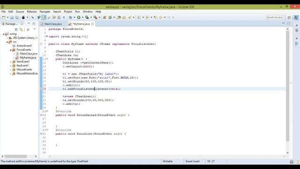The height and width of the screenshot is (169, 300).
Task: Click the New file toolbar icon
Action: tap(4, 17)
